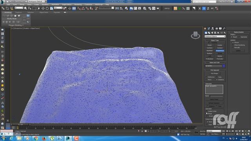This screenshot has width=251, height=141.
Task: Open the selection filter dropdown
Action: point(19,8)
